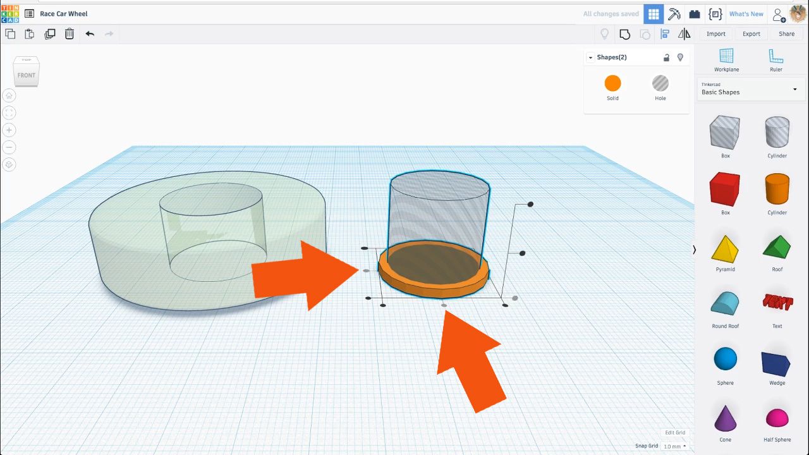
Task: Zoom in on the workplane
Action: click(x=9, y=130)
